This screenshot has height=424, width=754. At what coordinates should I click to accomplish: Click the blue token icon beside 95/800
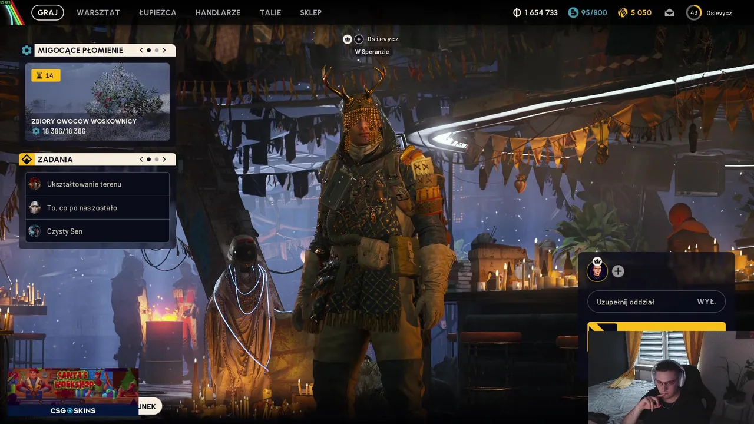point(573,12)
